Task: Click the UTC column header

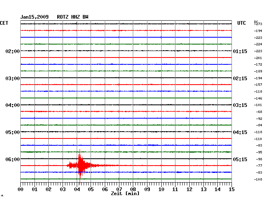Action: click(x=241, y=23)
